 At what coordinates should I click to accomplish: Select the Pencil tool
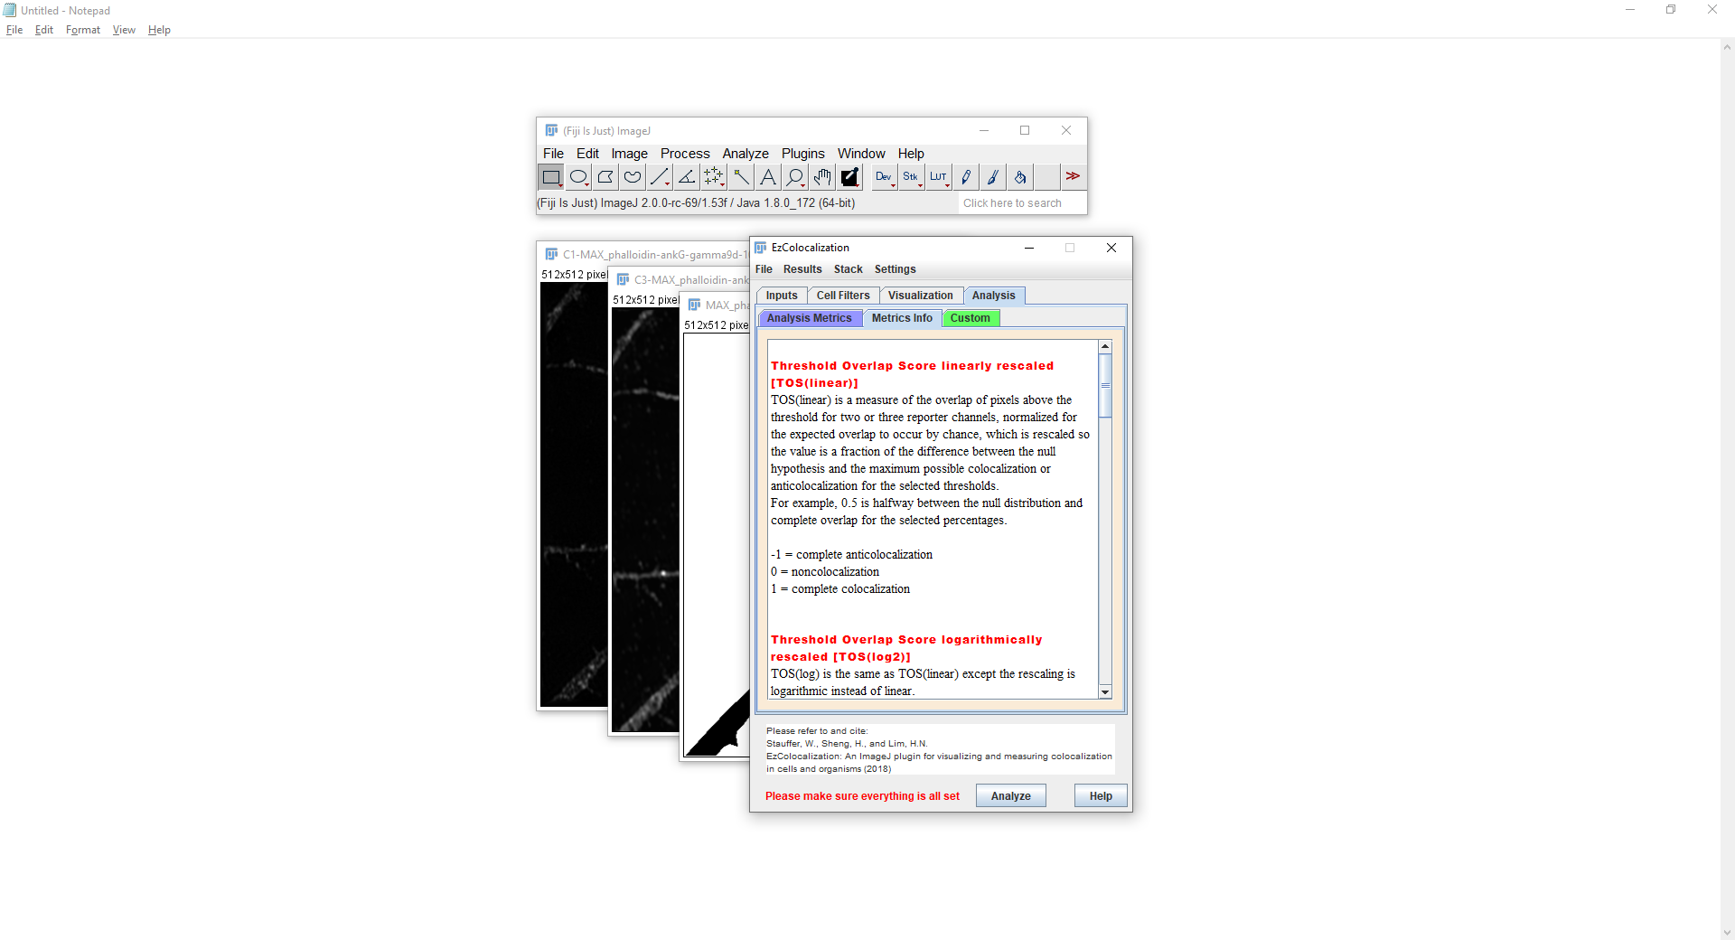(x=966, y=177)
